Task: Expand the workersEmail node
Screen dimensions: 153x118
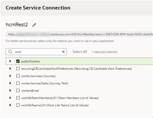Action: [x=10, y=91]
